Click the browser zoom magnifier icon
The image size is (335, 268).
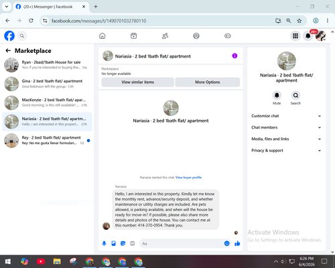tap(289, 21)
